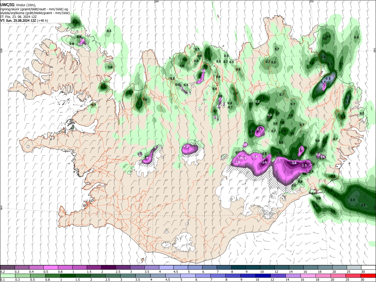
Task: Click the 3.4 snow value on the map
Action: point(294,163)
